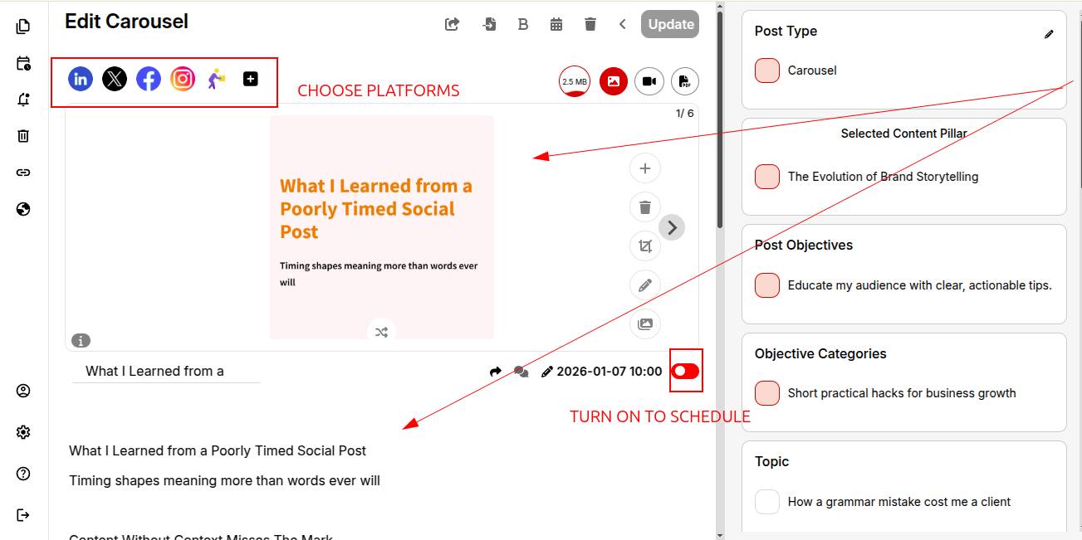Image resolution: width=1082 pixels, height=540 pixels.
Task: Click the Update button
Action: tap(670, 24)
